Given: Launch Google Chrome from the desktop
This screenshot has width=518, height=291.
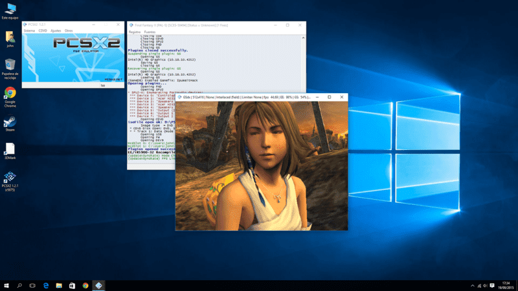Looking at the screenshot, I should pos(10,96).
